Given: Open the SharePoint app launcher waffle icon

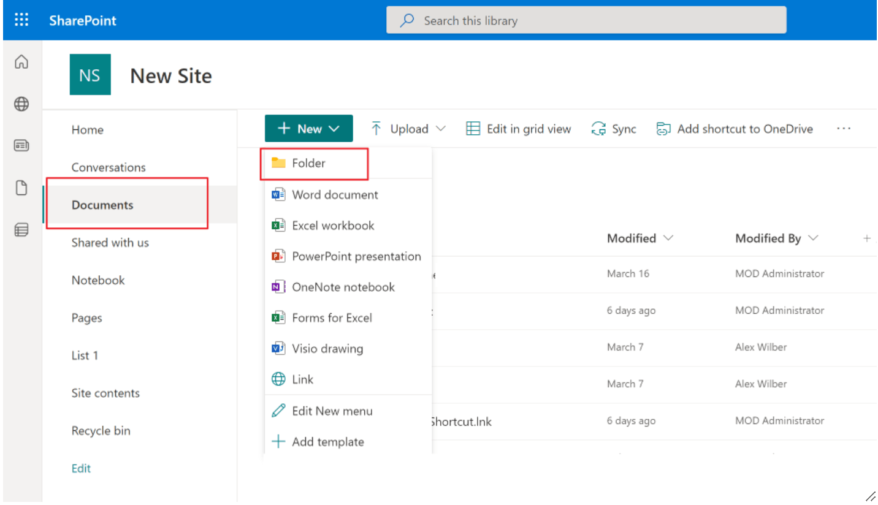Looking at the screenshot, I should pos(21,19).
